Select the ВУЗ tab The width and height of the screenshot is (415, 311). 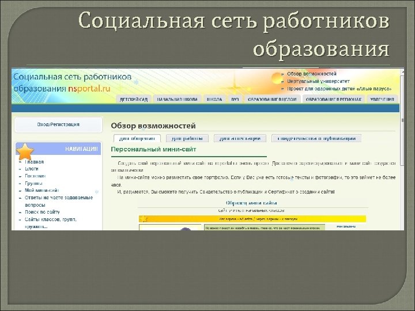click(x=235, y=99)
